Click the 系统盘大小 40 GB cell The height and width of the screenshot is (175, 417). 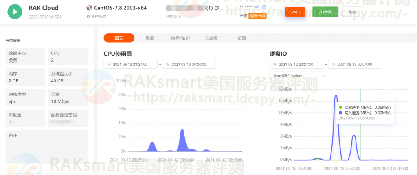click(68, 77)
